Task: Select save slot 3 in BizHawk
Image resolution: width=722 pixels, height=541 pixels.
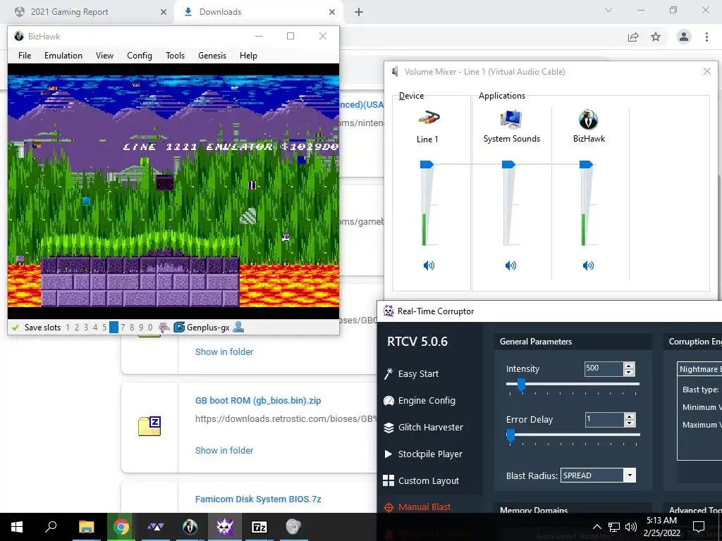Action: point(85,328)
